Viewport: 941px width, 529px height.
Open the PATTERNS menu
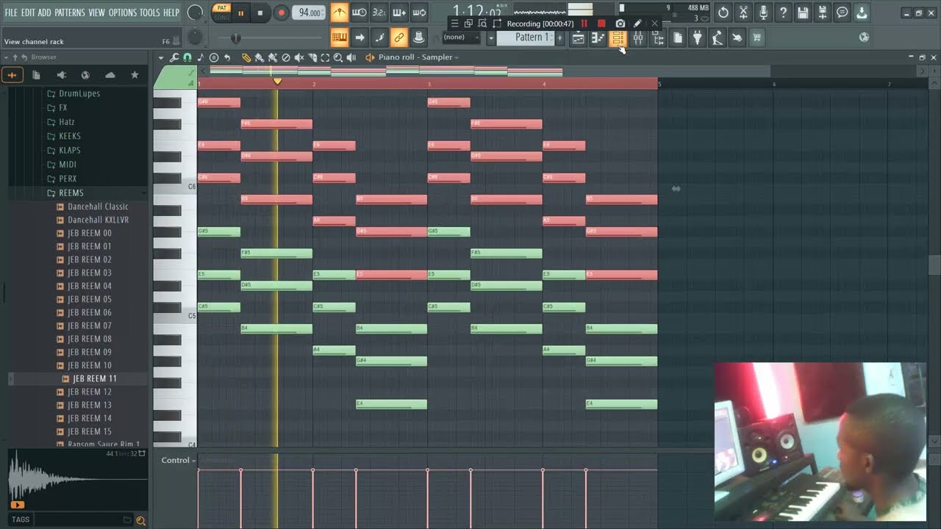69,12
